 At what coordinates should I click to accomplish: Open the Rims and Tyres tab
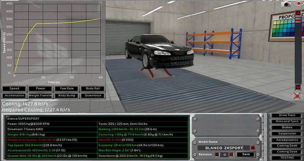tap(287, 121)
